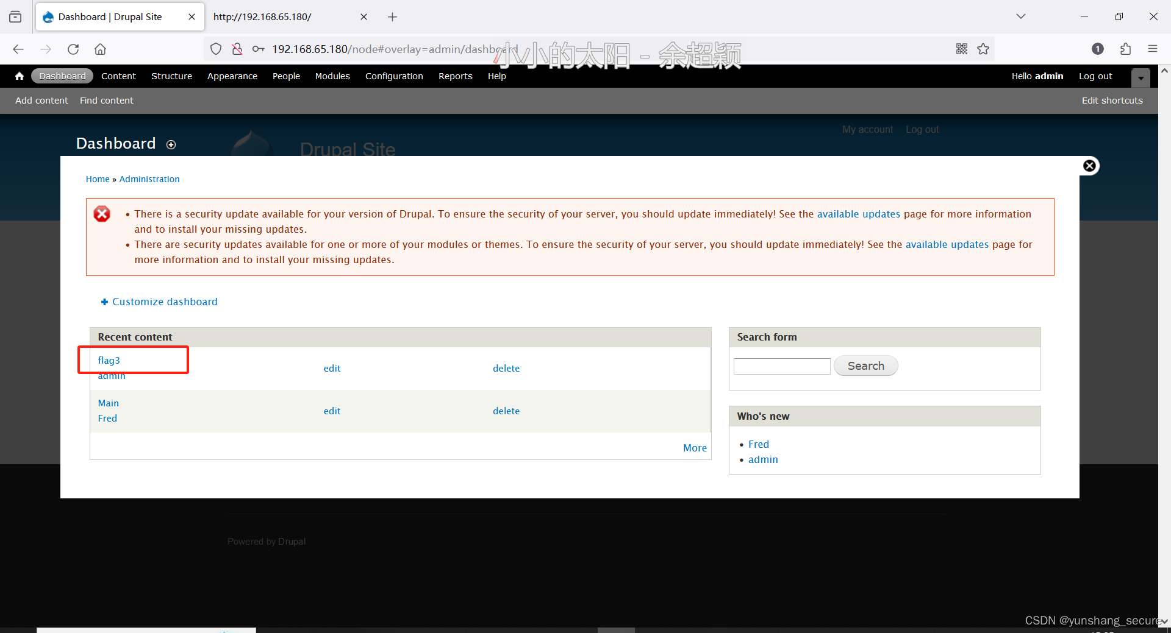
Task: Click the browser home icon
Action: (x=101, y=49)
